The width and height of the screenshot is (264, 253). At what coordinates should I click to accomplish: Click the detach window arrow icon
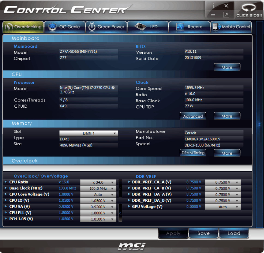pyautogui.click(x=226, y=15)
